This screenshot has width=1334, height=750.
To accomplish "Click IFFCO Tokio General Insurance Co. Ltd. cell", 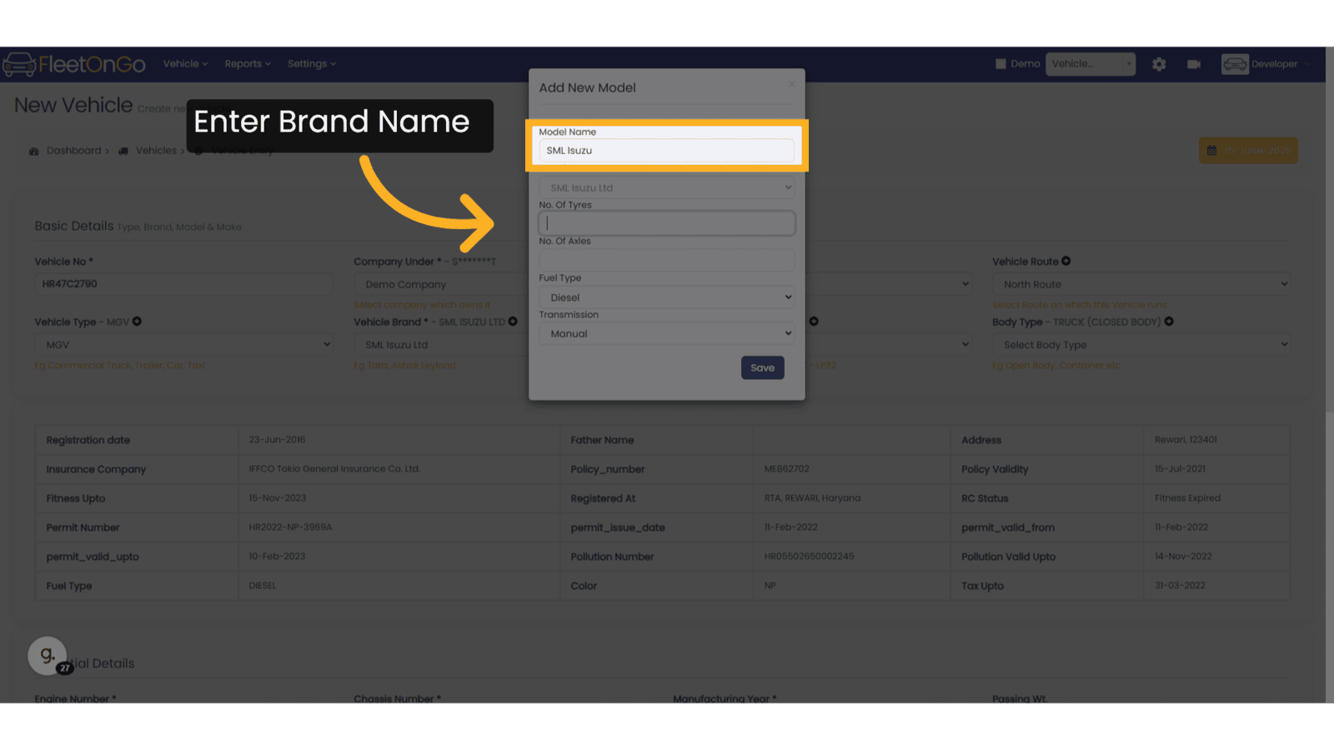I will tap(334, 469).
